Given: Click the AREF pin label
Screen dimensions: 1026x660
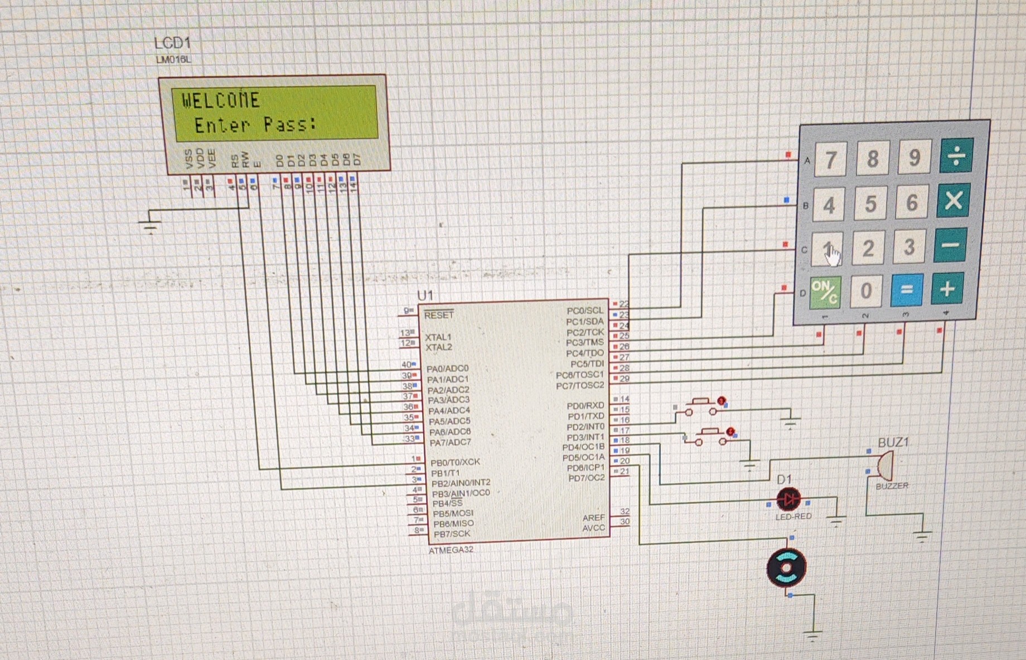Looking at the screenshot, I should [x=594, y=518].
